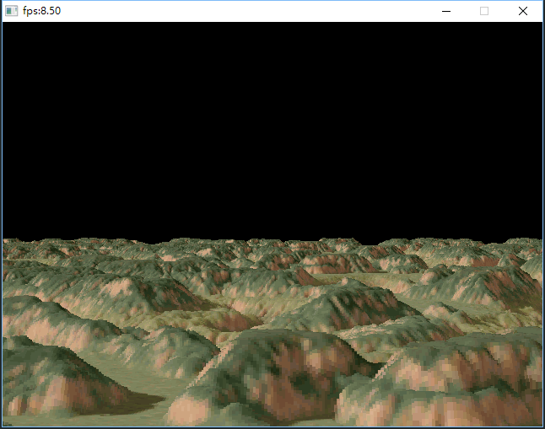Viewport: 545px width, 429px height.
Task: Click the application icon in title bar
Action: [11, 11]
